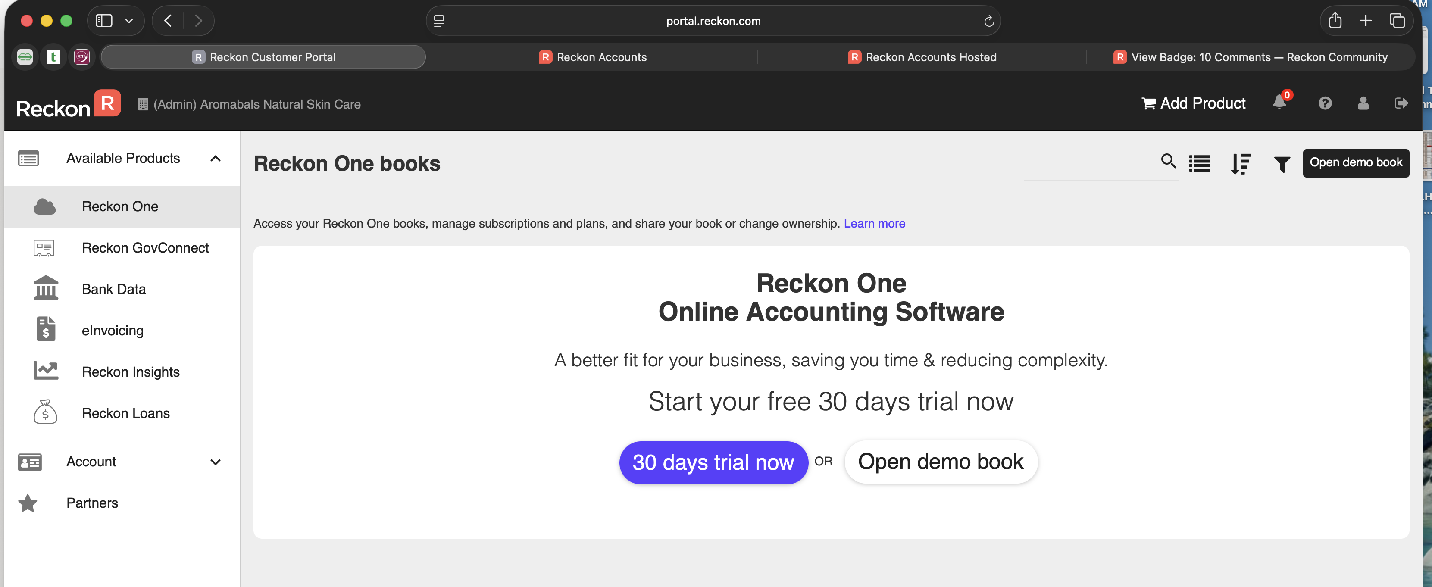Open the filter funnel icon
Image resolution: width=1432 pixels, height=587 pixels.
point(1282,164)
